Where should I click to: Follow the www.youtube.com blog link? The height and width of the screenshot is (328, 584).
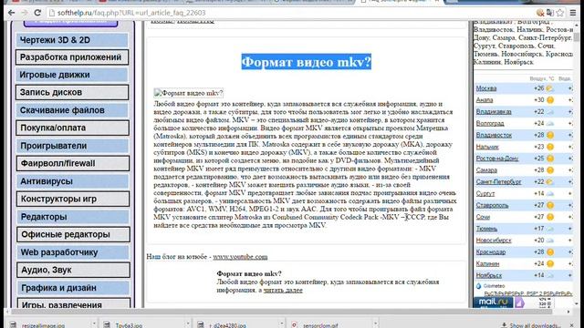[240, 257]
